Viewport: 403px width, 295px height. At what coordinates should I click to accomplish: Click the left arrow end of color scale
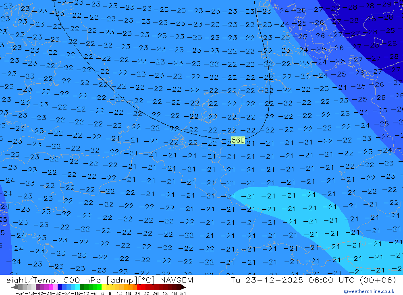point(15,287)
